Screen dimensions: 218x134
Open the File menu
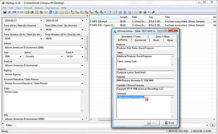click(5, 8)
